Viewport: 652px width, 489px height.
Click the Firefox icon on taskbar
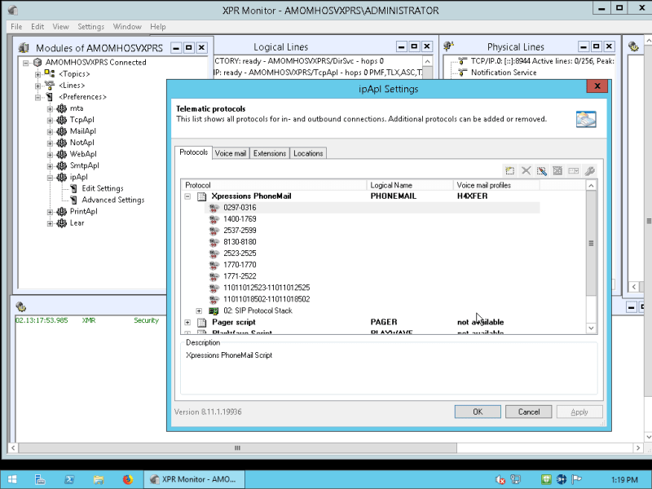tap(128, 479)
